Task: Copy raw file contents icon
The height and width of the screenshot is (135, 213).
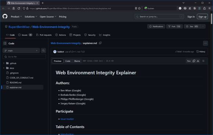Action: [194, 61]
